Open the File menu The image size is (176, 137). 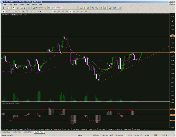[5, 5]
